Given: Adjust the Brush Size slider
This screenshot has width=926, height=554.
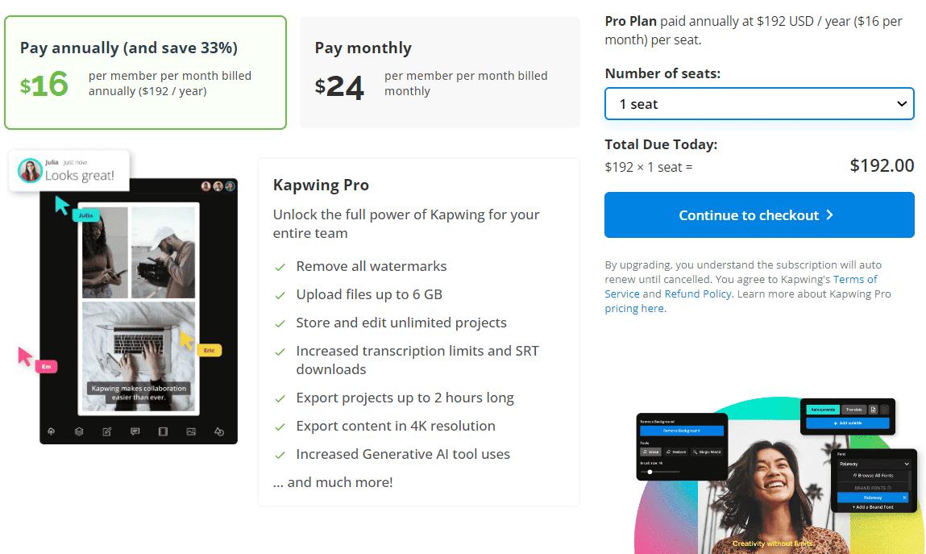Looking at the screenshot, I should pos(650,472).
